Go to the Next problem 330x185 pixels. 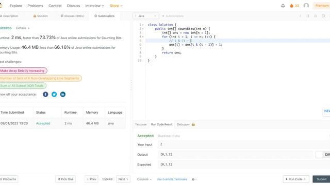click(x=123, y=179)
